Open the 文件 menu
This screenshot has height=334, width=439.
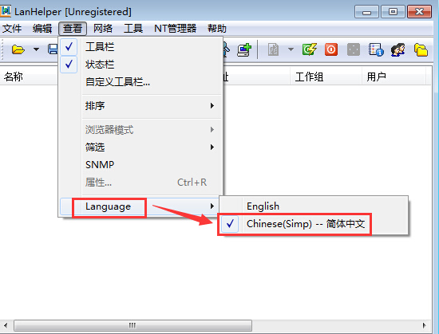coord(12,29)
